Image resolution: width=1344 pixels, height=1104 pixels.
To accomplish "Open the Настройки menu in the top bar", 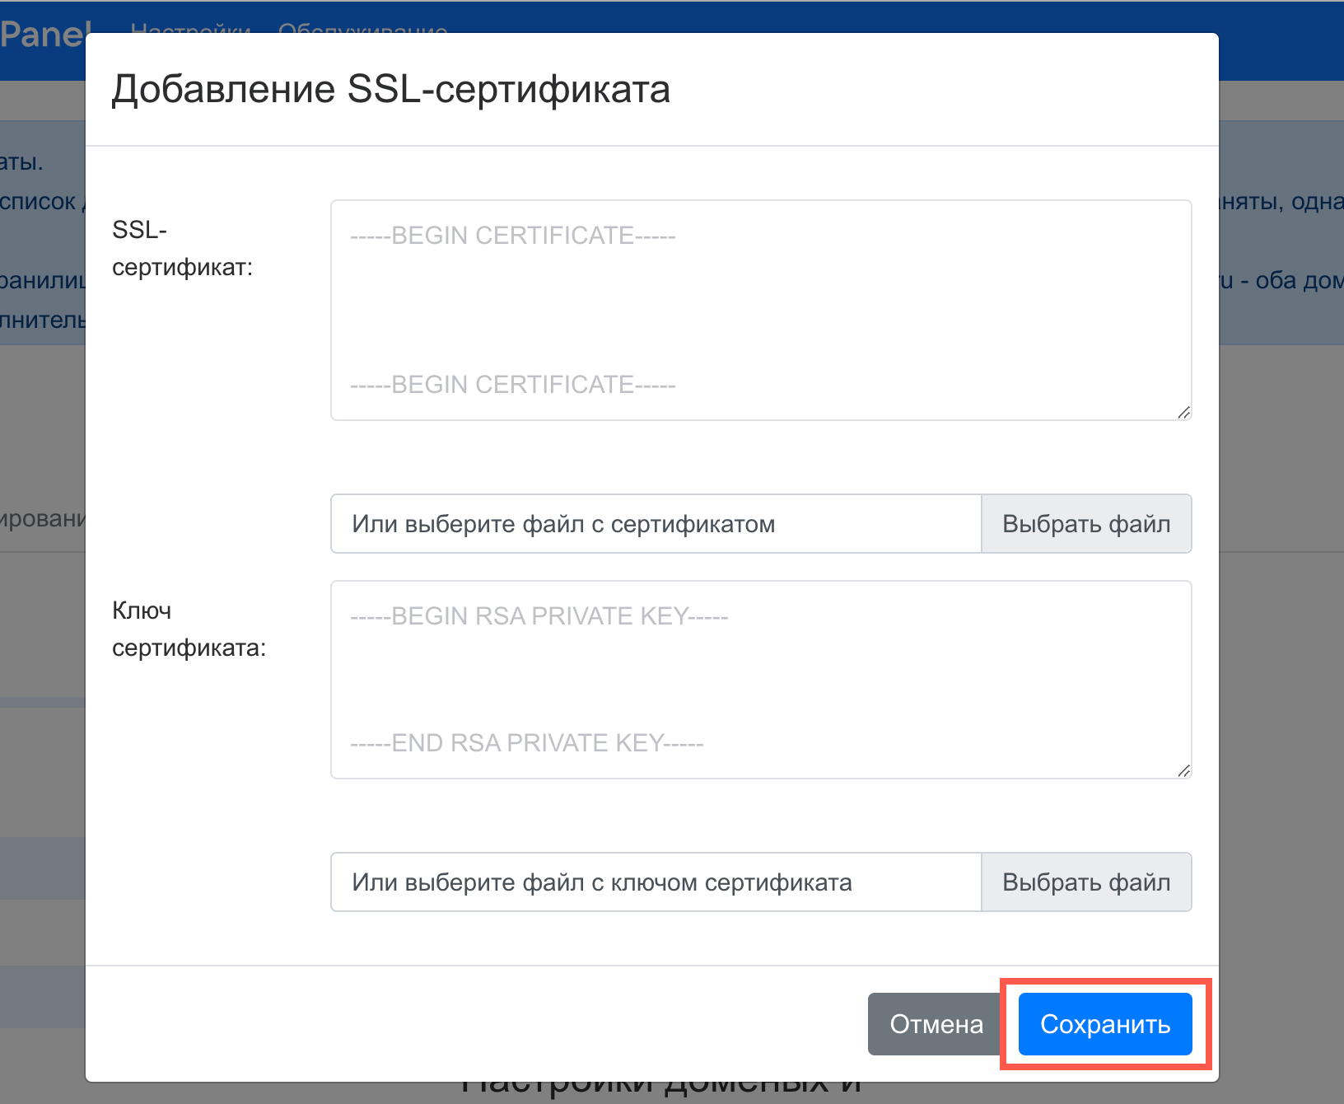I will click(190, 28).
